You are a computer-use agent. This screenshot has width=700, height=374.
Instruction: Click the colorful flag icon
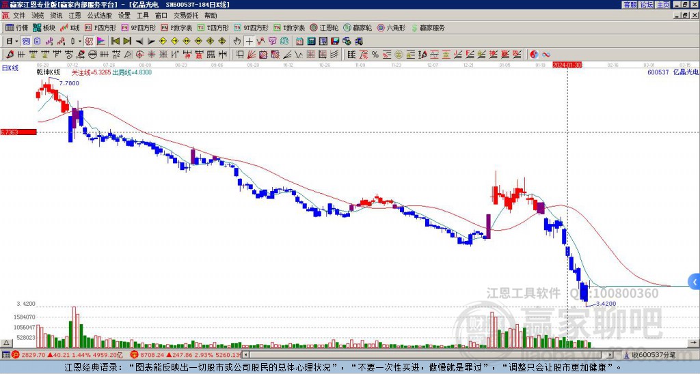[x=101, y=41]
